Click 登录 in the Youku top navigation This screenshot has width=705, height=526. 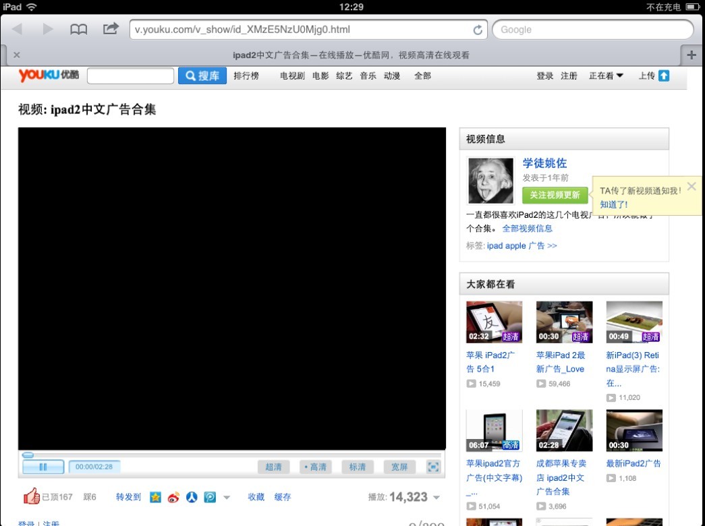tap(545, 76)
